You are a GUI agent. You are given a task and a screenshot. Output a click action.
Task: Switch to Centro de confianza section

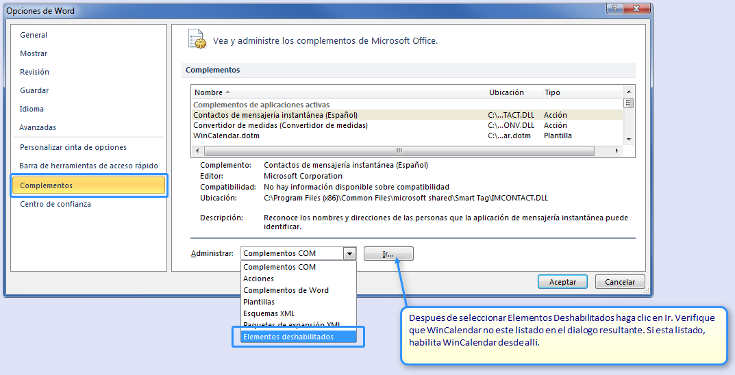(x=55, y=204)
